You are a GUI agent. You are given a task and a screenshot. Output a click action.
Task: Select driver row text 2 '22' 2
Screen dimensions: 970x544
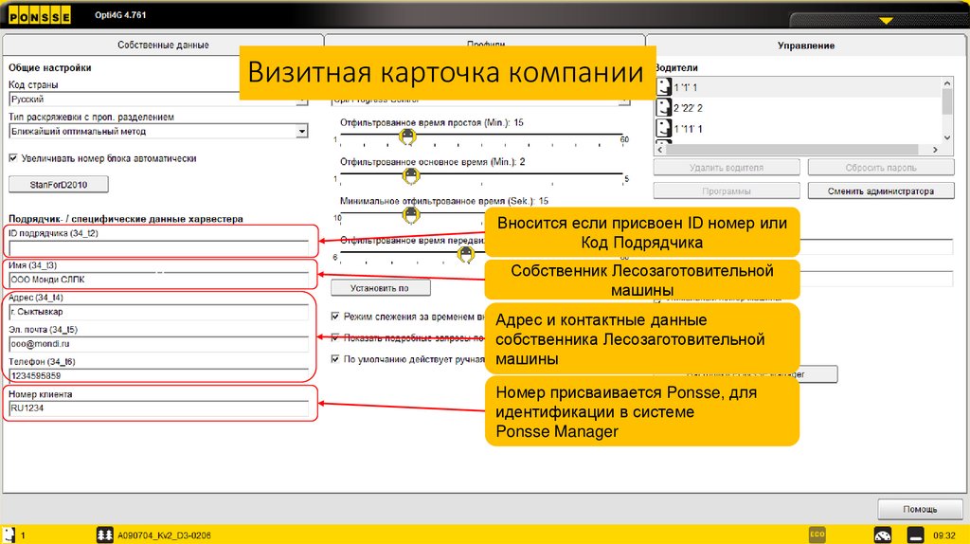pos(688,108)
